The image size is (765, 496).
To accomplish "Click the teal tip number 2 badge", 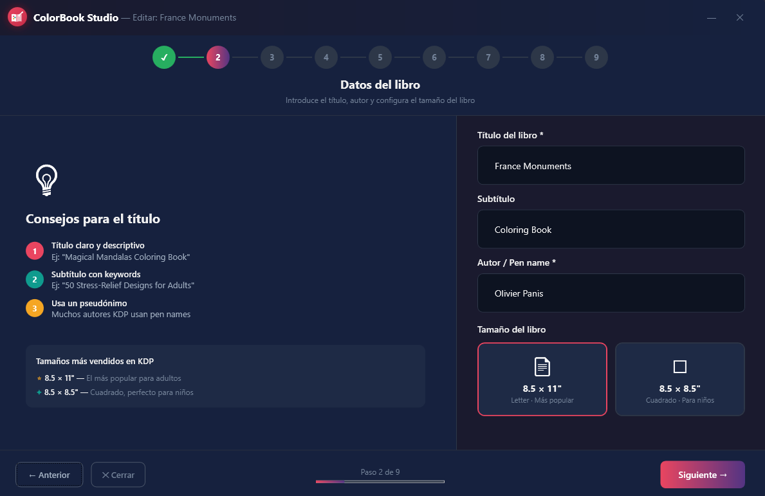I will (35, 279).
